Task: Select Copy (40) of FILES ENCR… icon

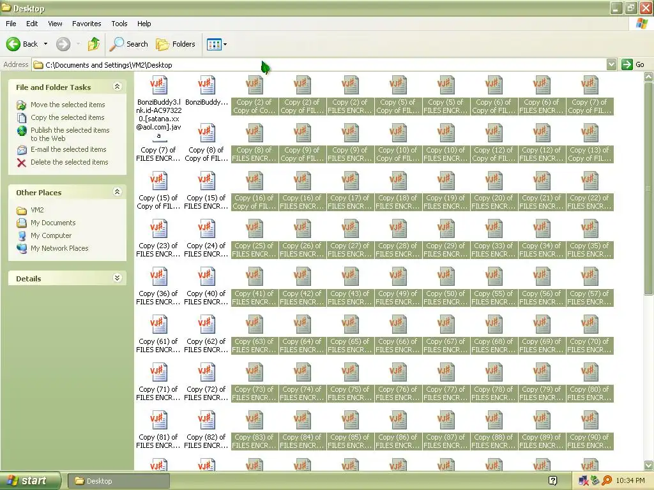Action: (x=206, y=277)
